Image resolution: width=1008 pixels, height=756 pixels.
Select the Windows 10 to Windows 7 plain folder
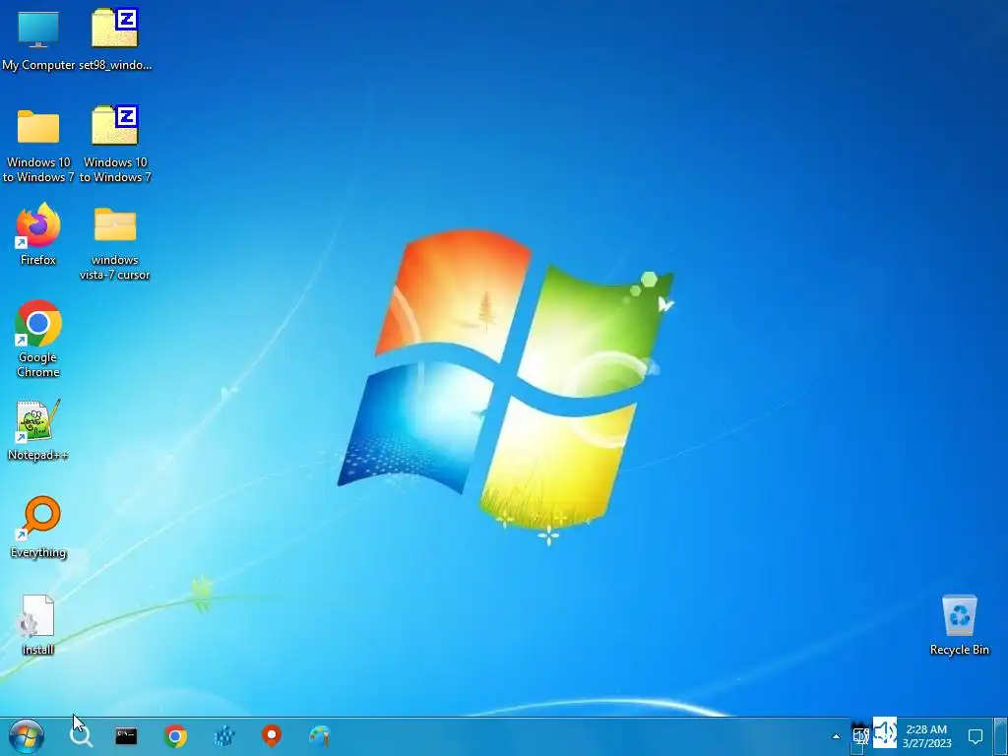click(38, 146)
